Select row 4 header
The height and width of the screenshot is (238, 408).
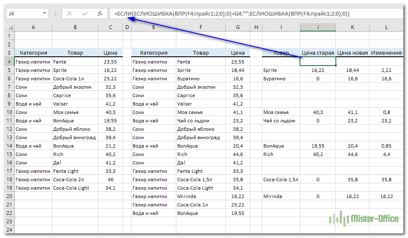[x=9, y=62]
